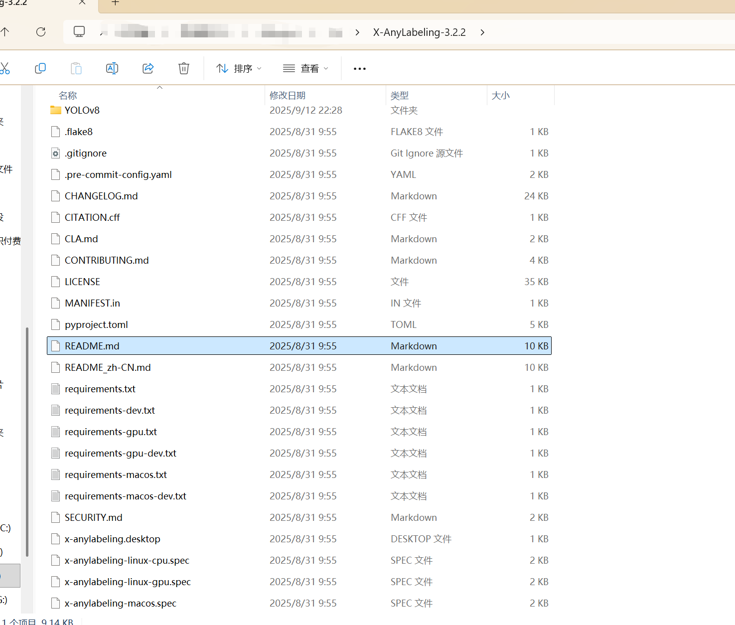Select .pre-commit-config.yaml file

299,174
